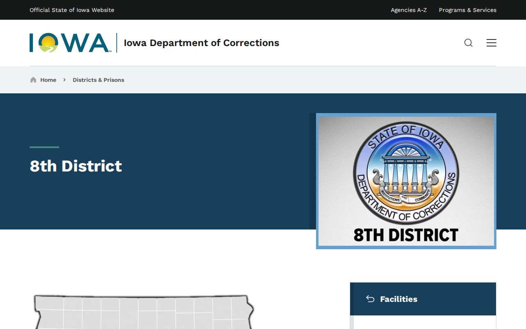The width and height of the screenshot is (526, 329).
Task: Click Official State of Iowa Website text
Action: tap(72, 10)
